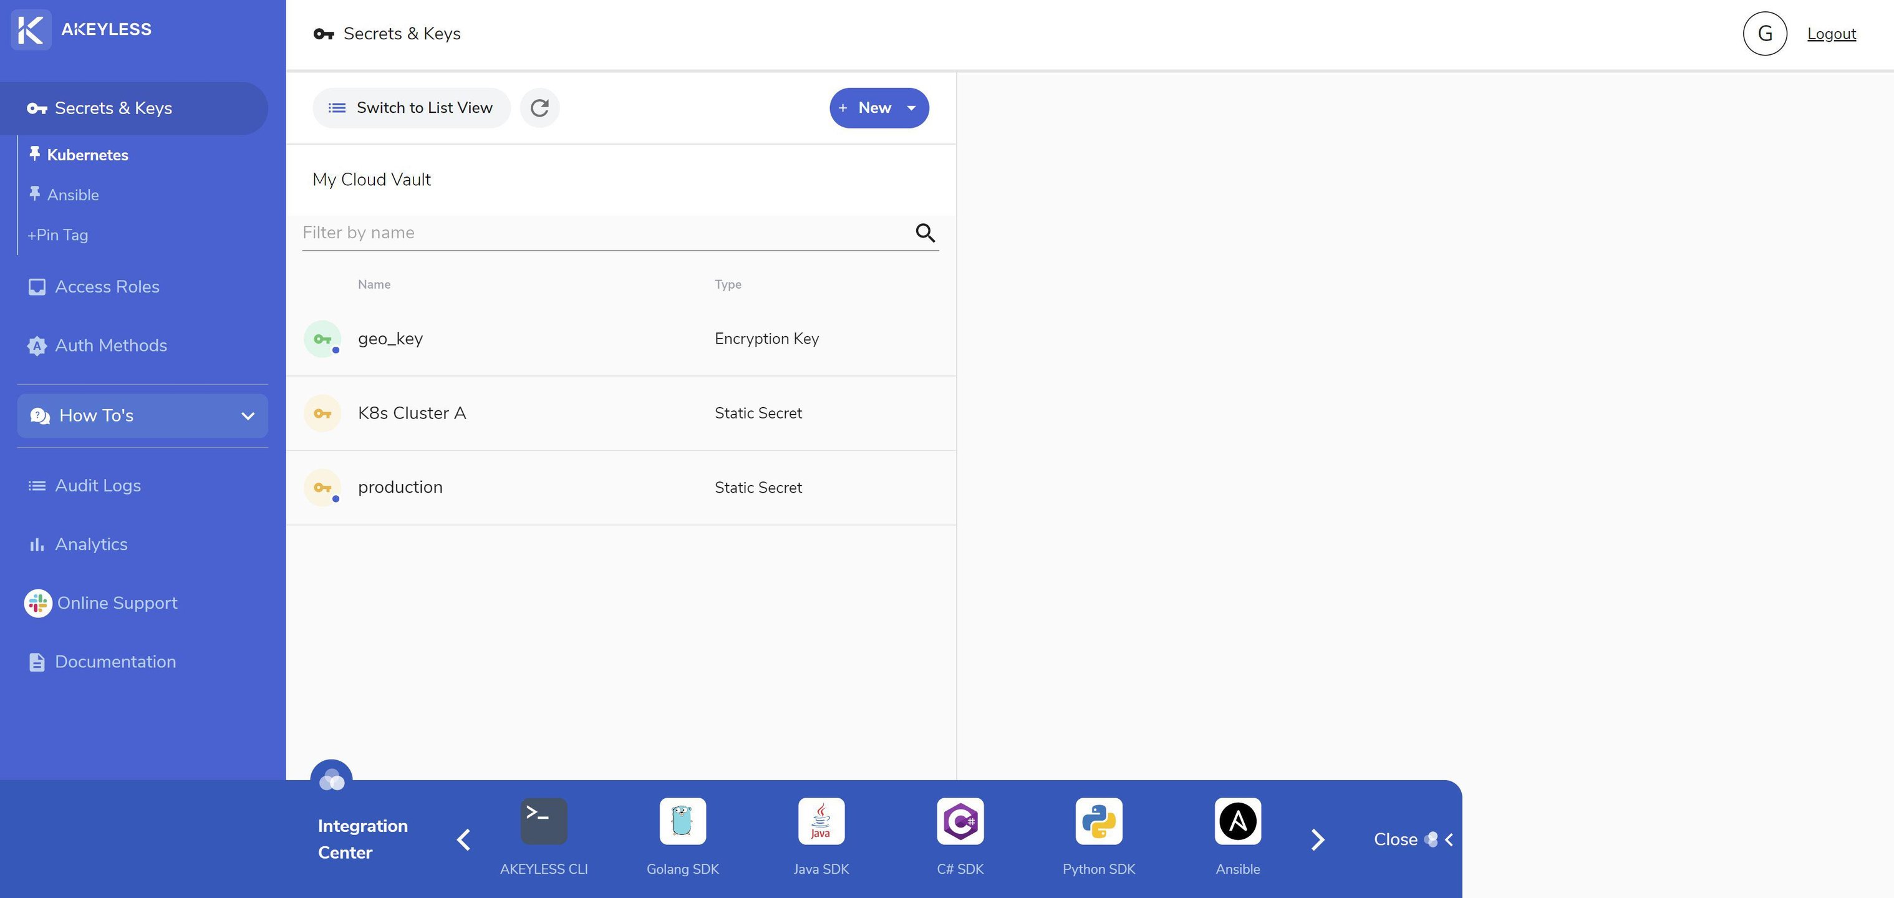Click Integration Center title
Screen dimensions: 1894x898
click(362, 839)
